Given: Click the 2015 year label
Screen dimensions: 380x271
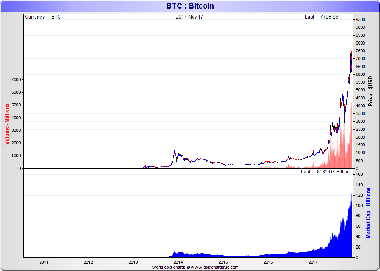Looking at the screenshot, I should [x=223, y=262].
